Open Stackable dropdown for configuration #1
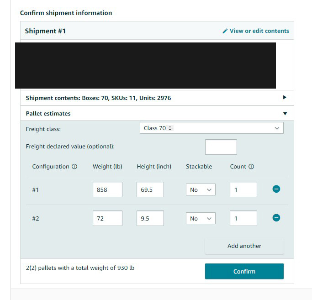The image size is (312, 300). (x=201, y=189)
